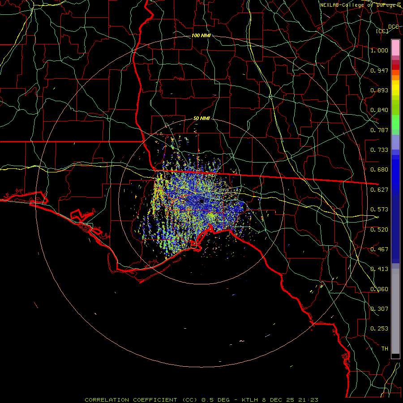Click the bright green colorbar segment
This screenshot has height=403, width=403.
(395, 122)
